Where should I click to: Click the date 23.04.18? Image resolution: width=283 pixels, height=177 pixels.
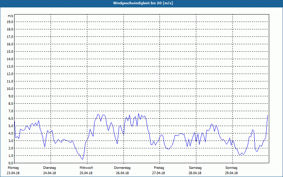click(13, 173)
